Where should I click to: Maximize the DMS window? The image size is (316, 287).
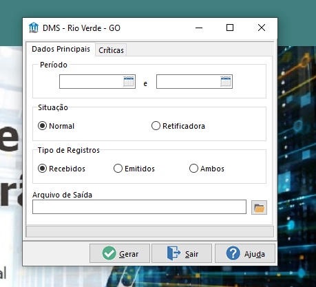230,28
